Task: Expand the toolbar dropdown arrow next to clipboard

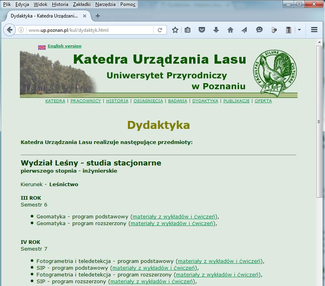Action: pos(299,30)
